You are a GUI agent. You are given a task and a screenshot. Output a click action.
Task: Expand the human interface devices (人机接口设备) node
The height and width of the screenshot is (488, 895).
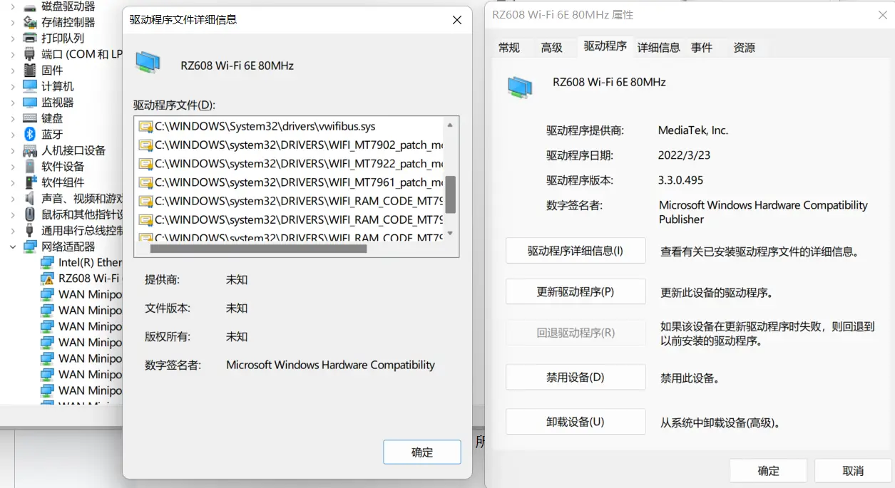(x=12, y=150)
